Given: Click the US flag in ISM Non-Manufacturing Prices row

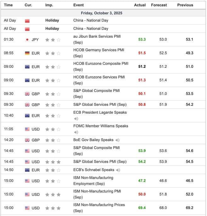Looking at the screenshot, I should (27, 208).
